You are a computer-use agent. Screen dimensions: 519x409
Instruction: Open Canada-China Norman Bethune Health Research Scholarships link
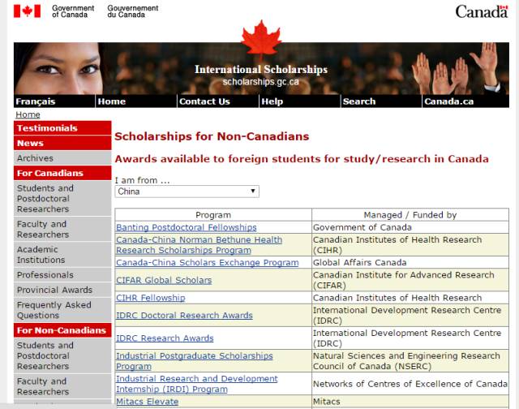pyautogui.click(x=199, y=245)
